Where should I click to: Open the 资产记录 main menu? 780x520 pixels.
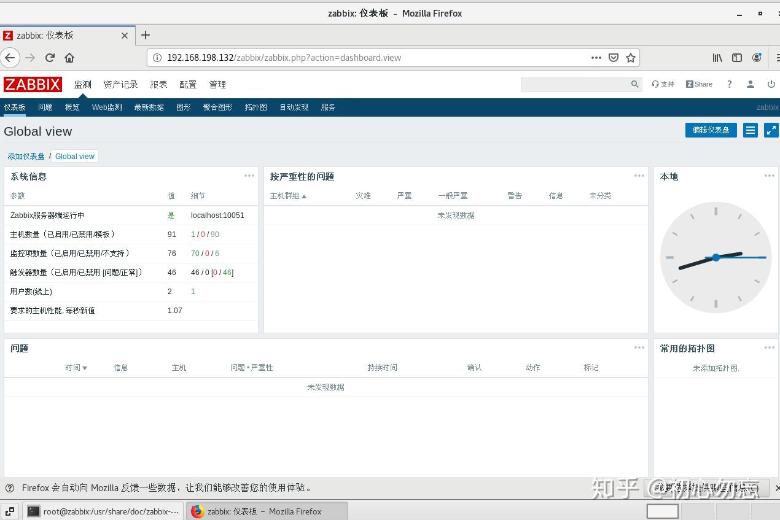[x=120, y=85]
